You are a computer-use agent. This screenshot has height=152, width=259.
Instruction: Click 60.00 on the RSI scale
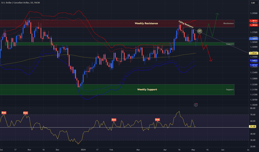[253, 121]
